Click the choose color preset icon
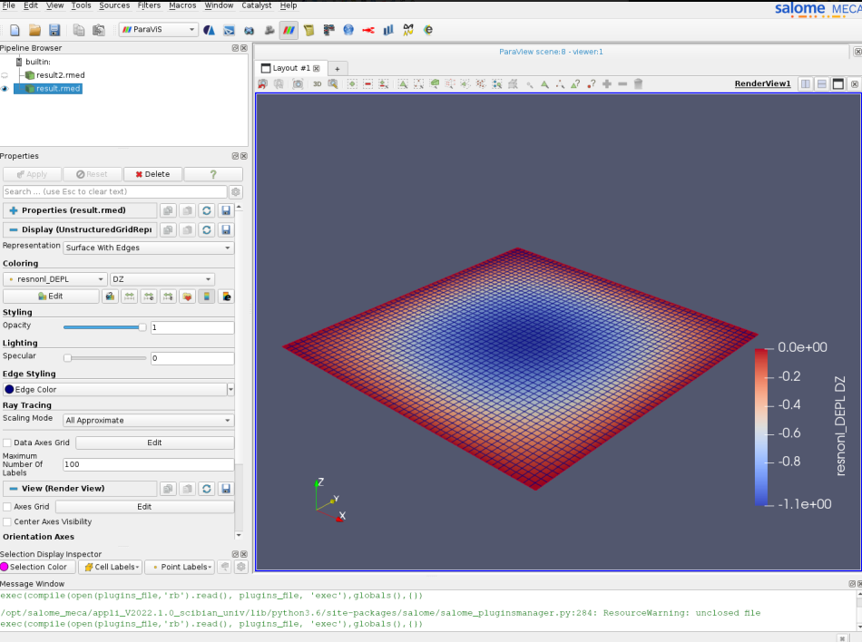Viewport: 862px width, 642px height. pyautogui.click(x=188, y=296)
